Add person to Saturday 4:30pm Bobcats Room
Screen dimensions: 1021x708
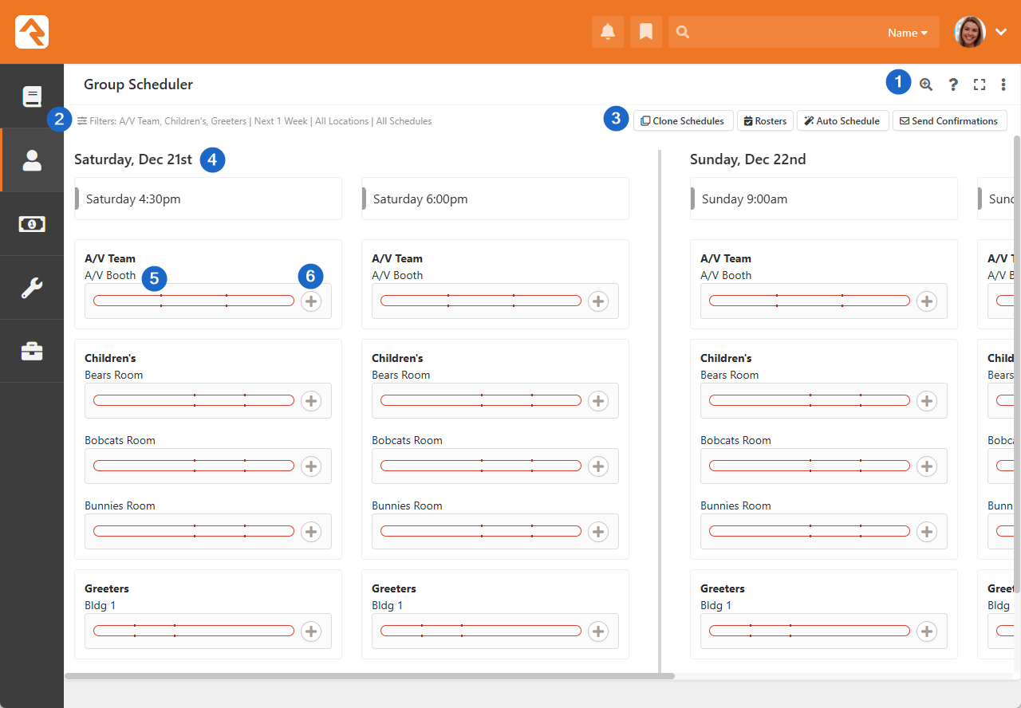click(311, 466)
